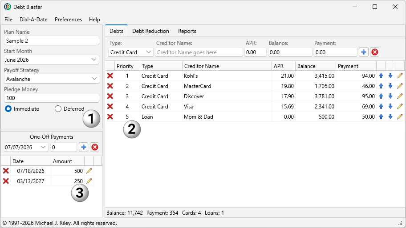Sort debts by Creditor Name column header
This screenshot has width=406, height=228.
[227, 66]
